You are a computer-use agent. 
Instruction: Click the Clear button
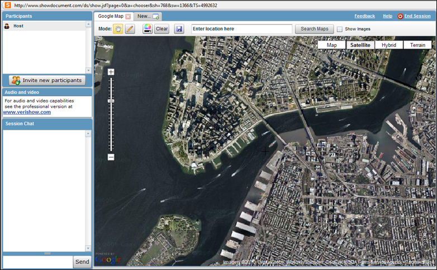point(161,29)
